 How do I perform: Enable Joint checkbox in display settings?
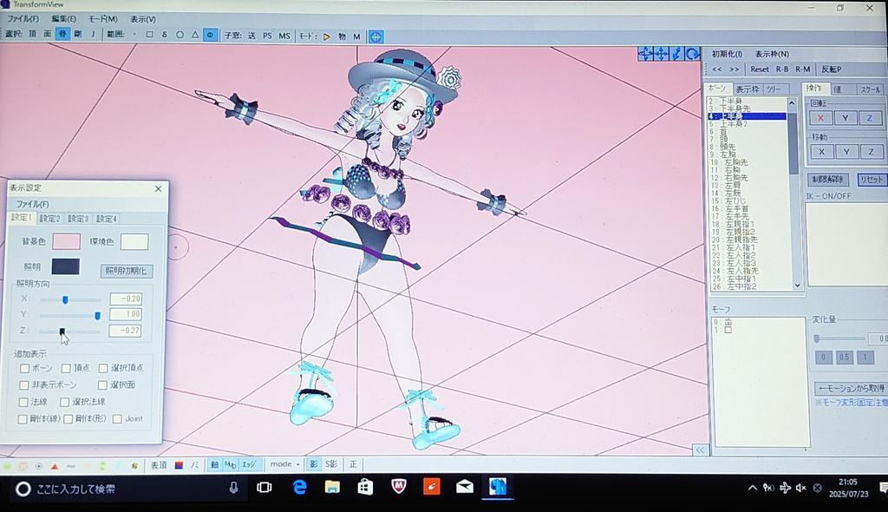pyautogui.click(x=117, y=419)
